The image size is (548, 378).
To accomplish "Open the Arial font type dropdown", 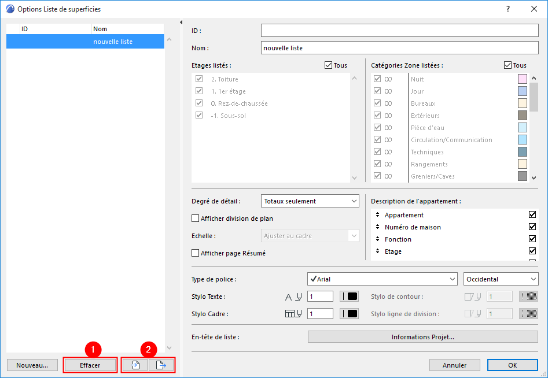I will (383, 279).
